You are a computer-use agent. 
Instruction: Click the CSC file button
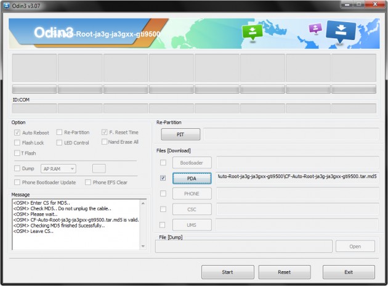[192, 210]
